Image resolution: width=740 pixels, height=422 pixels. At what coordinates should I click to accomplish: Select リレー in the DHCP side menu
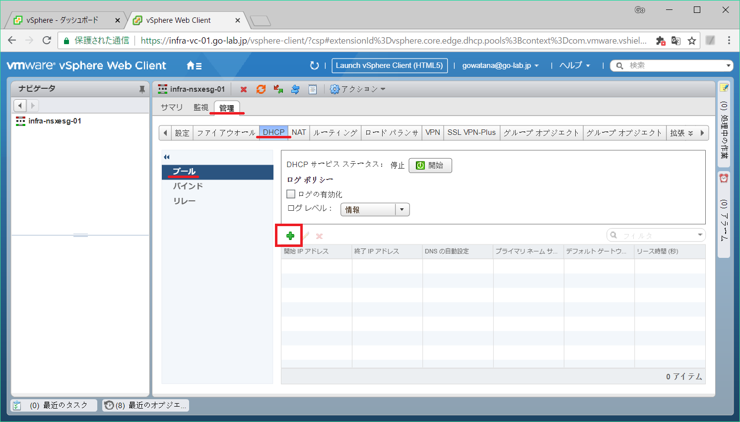pos(217,201)
